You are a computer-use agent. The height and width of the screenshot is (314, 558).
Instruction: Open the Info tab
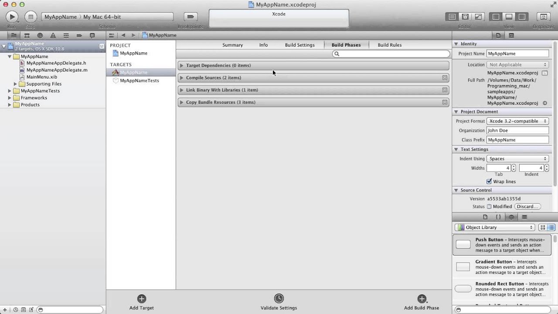(x=263, y=45)
